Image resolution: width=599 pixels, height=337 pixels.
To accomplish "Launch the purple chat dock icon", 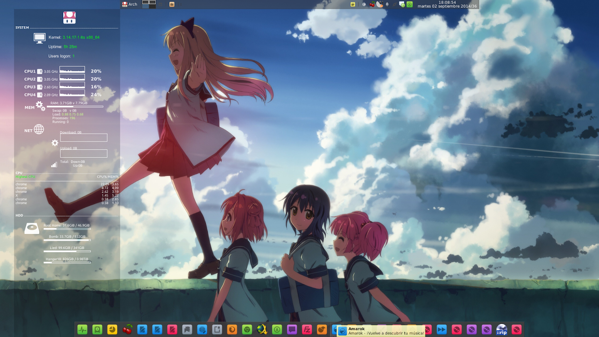I will [x=292, y=329].
